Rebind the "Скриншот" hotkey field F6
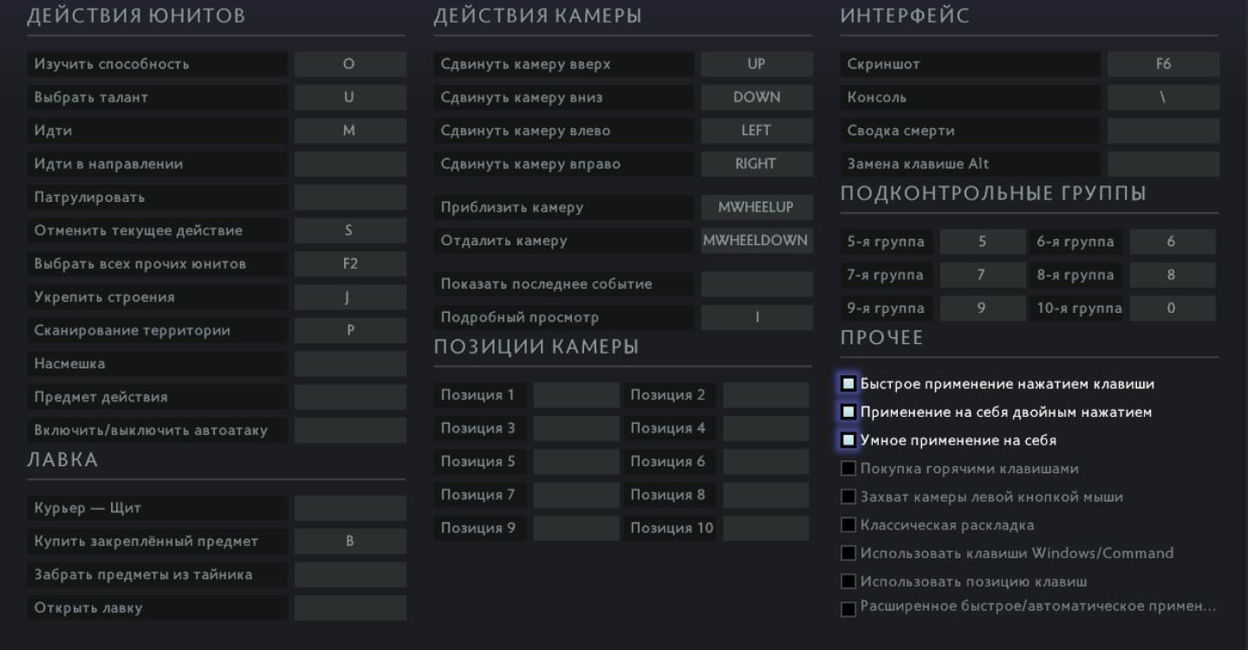Screen dimensions: 1248x650 click(1163, 64)
